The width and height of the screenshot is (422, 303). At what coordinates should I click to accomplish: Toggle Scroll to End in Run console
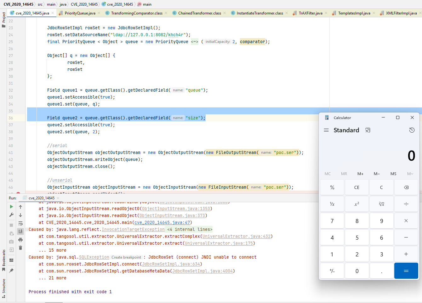(20, 232)
